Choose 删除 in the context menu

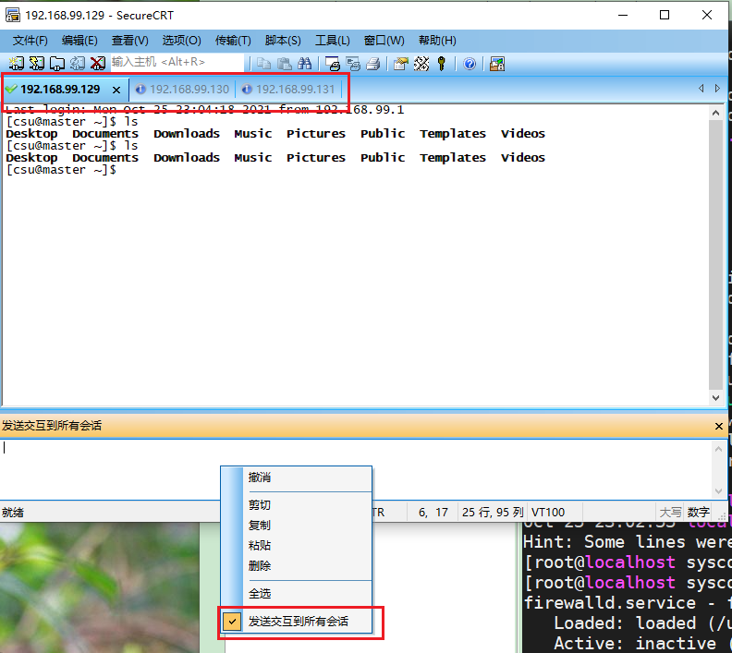tap(297, 566)
